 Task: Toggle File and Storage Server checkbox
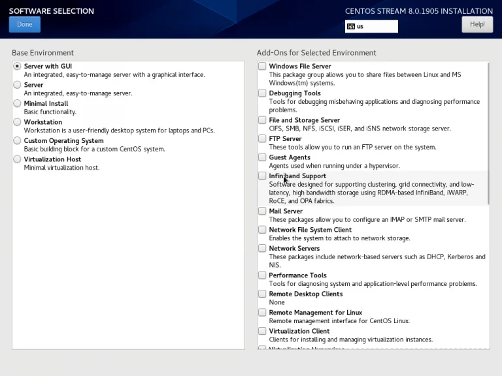coord(262,120)
